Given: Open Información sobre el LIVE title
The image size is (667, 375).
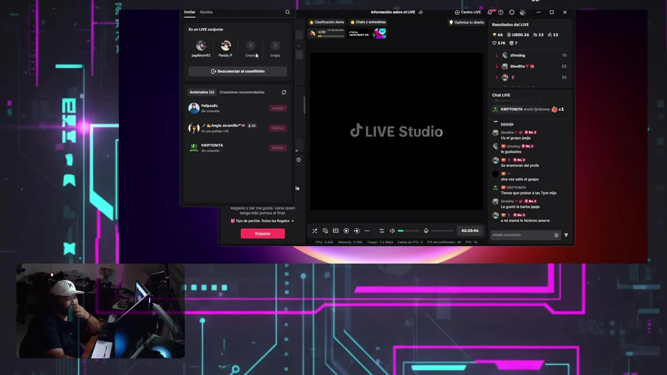Looking at the screenshot, I should click(393, 12).
